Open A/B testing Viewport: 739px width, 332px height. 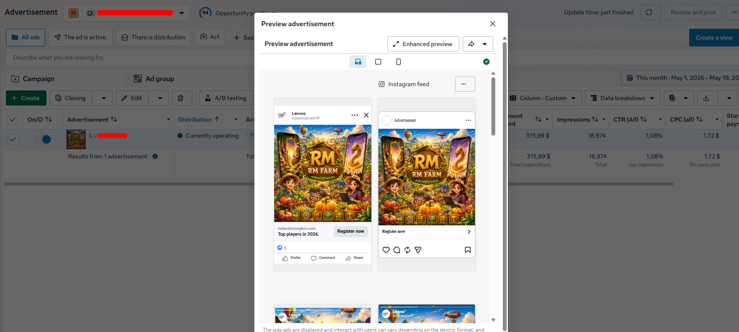click(226, 98)
